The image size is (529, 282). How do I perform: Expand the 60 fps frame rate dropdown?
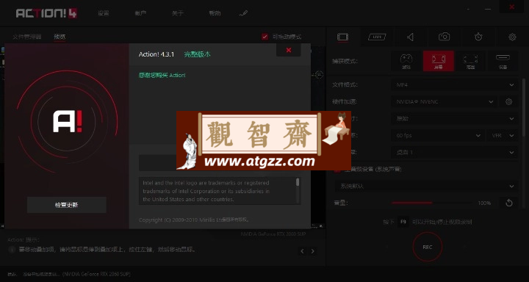tap(438, 135)
